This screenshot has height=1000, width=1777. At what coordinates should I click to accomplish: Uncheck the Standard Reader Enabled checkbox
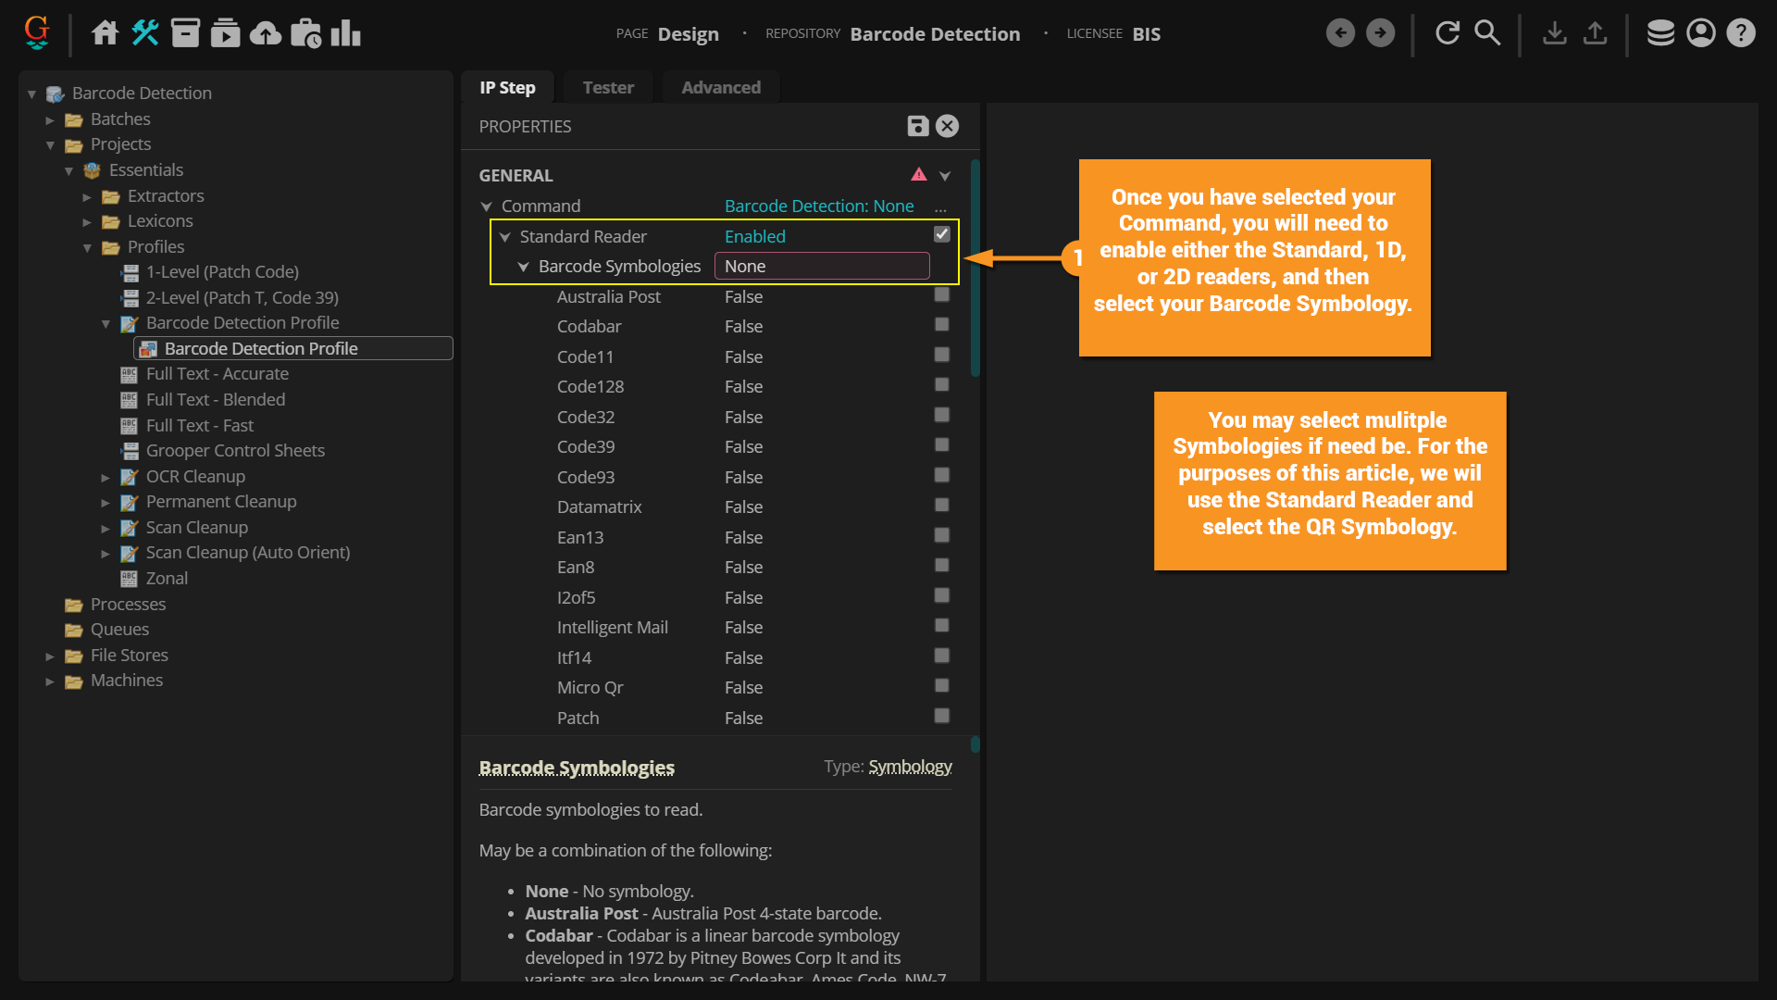tap(941, 234)
